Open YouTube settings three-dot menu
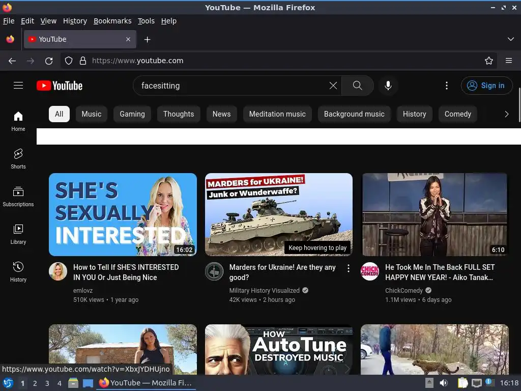The image size is (521, 391). click(447, 86)
